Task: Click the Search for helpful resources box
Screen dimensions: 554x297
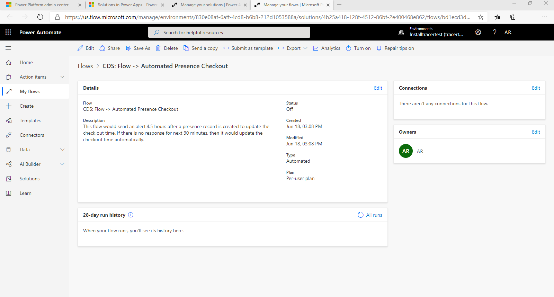Action: coord(229,32)
